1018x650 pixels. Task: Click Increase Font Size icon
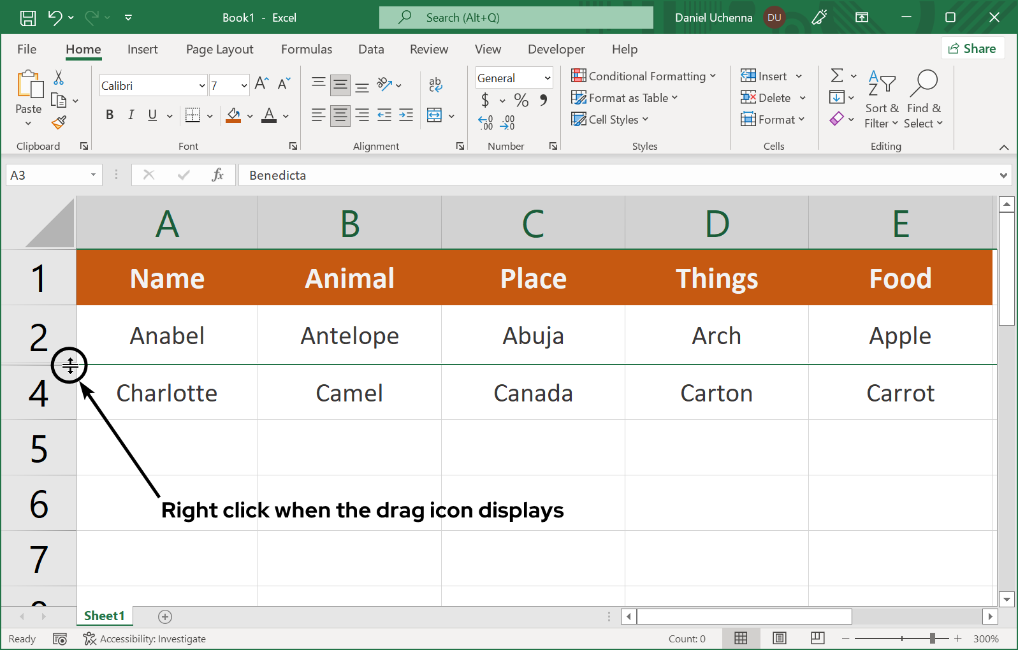pos(261,83)
